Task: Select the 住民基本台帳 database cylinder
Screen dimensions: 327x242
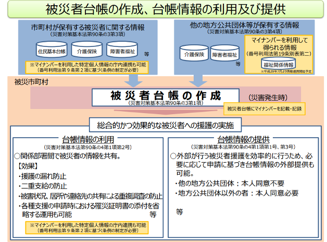Action: [52, 50]
